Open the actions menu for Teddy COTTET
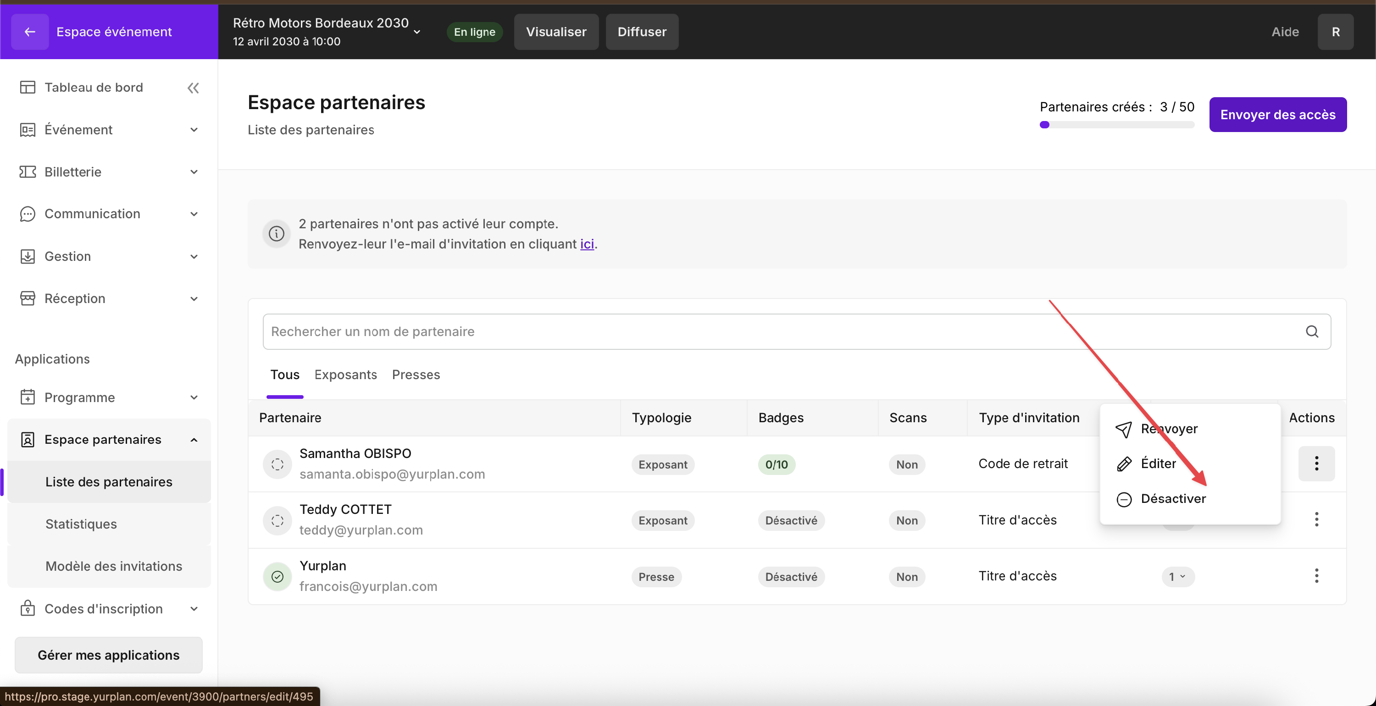 click(x=1316, y=519)
